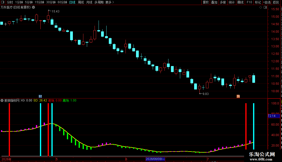The height and width of the screenshot is (162, 282).
Task: Open 多周期 multi-period view
Action: point(99,2)
